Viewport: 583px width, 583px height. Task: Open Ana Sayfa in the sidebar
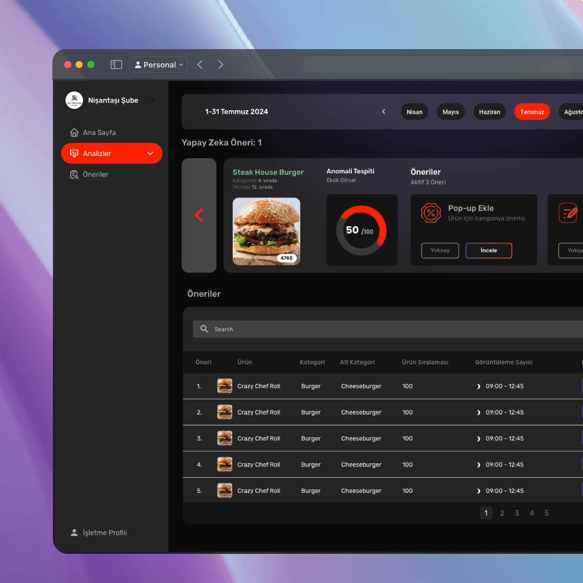[99, 133]
